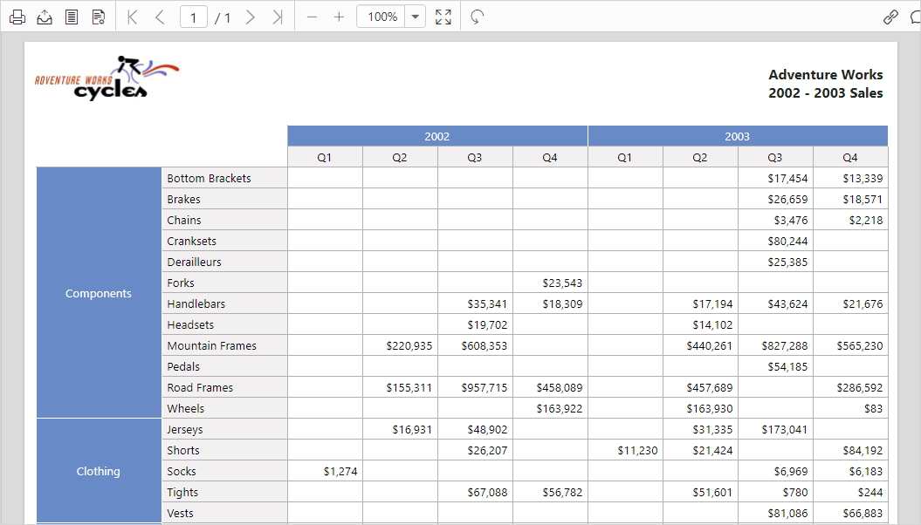
Task: Go to first page icon
Action: [132, 17]
